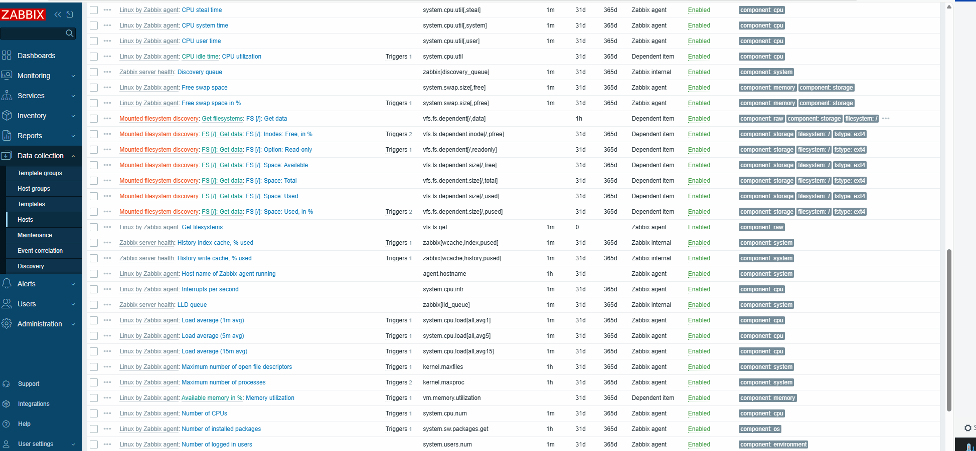The width and height of the screenshot is (976, 451).
Task: Select checkbox for History index cache item
Action: tap(94, 243)
